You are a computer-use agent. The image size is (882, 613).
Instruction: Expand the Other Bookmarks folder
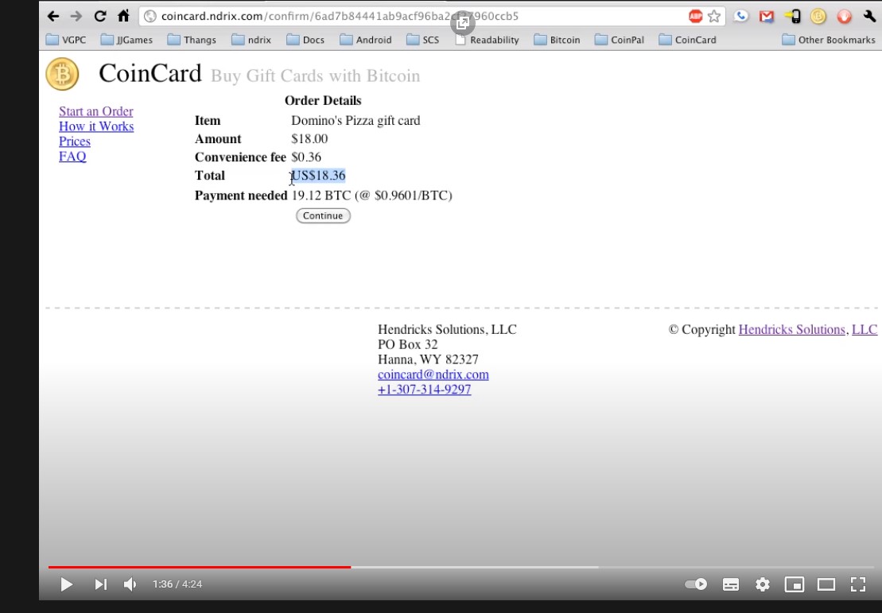[x=829, y=40]
